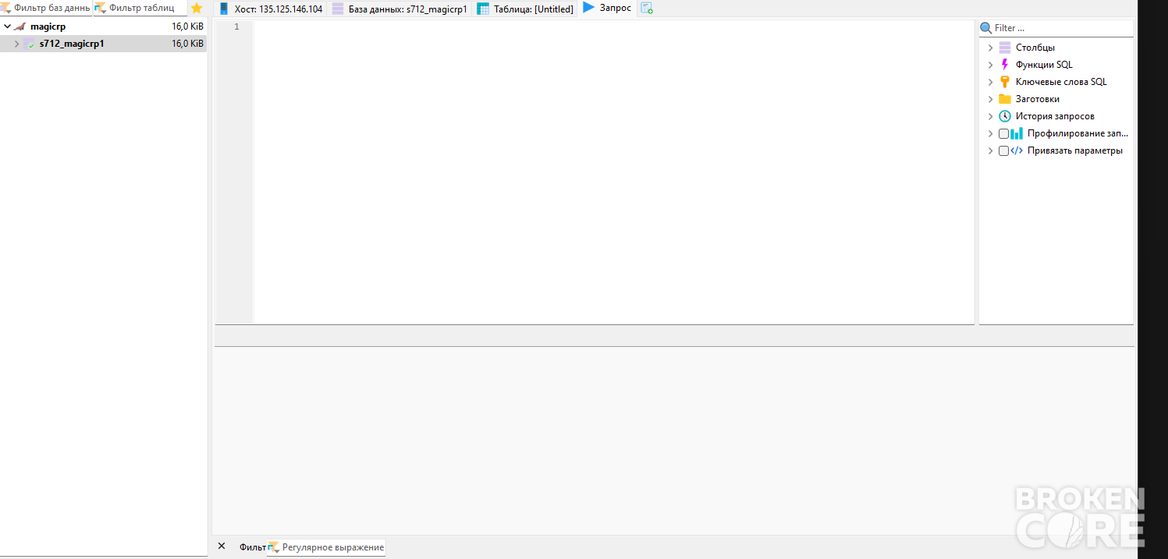The image size is (1168, 559).
Task: Expand the Столбцы helper node
Action: tap(991, 48)
